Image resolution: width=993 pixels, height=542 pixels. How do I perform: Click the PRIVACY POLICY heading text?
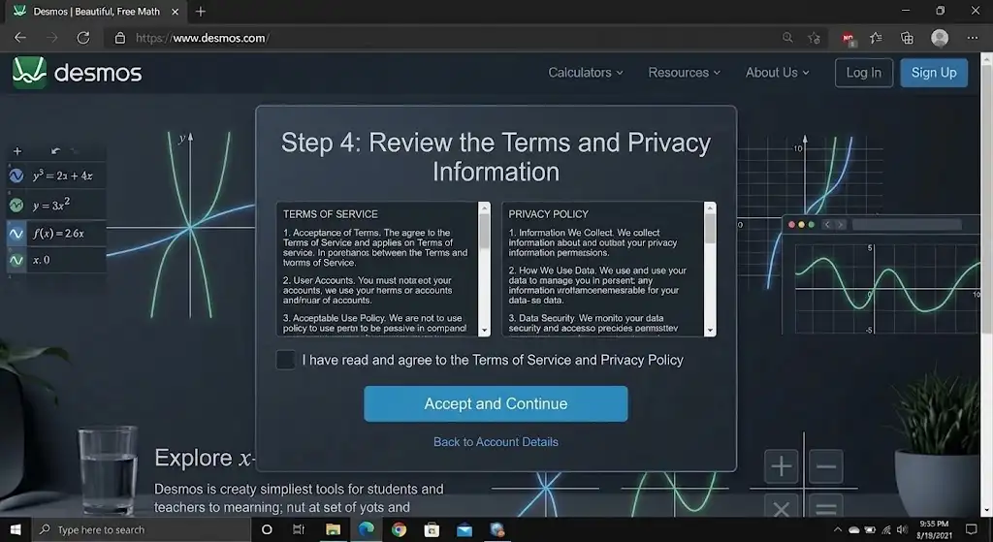pyautogui.click(x=549, y=214)
